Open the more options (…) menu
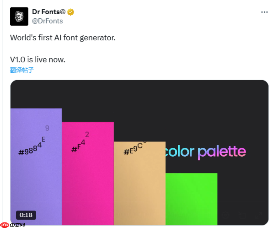The height and width of the screenshot is (228, 275). click(264, 12)
